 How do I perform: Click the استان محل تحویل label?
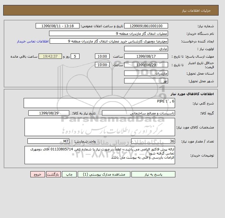pos(200,73)
